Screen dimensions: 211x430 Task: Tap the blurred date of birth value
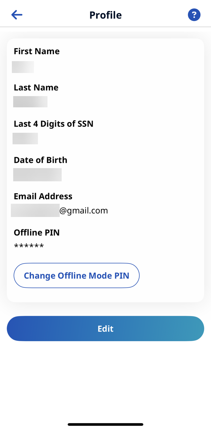(x=37, y=175)
